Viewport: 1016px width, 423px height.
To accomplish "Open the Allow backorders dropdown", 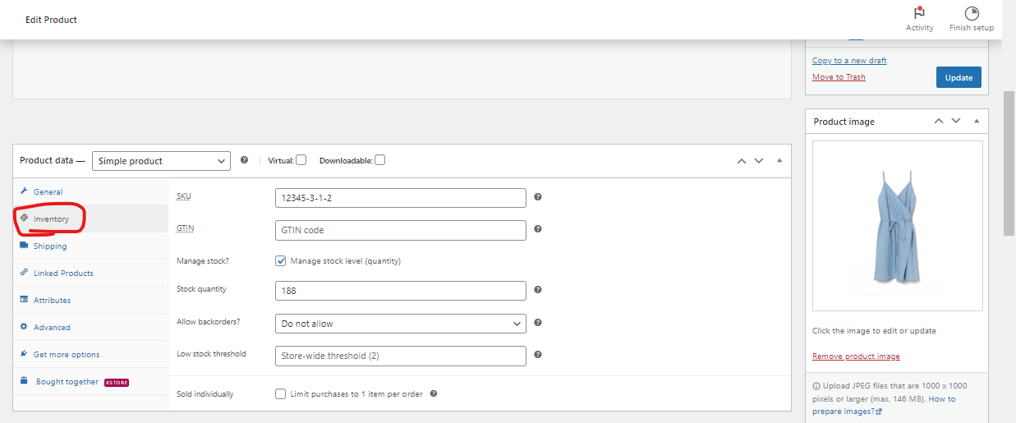I will (401, 324).
